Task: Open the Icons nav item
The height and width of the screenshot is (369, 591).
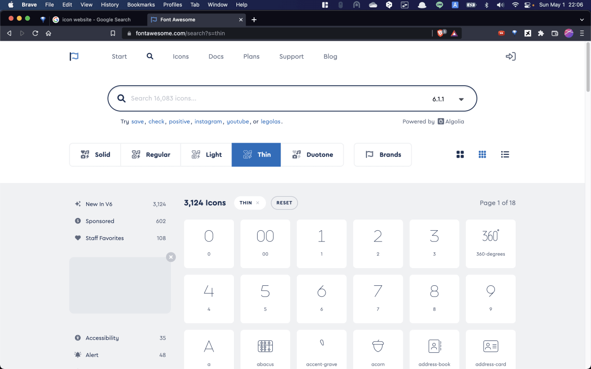Action: (x=181, y=57)
